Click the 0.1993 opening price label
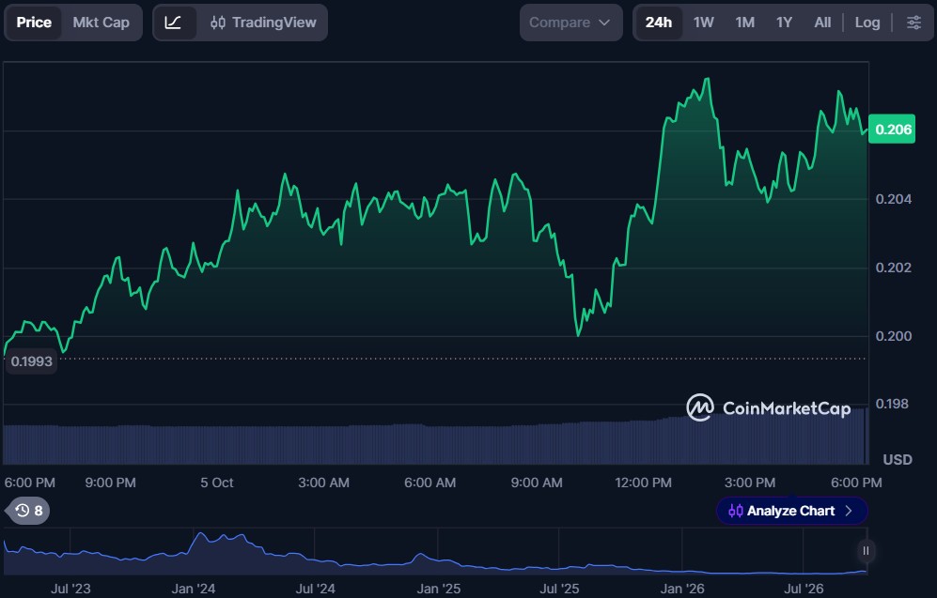937x598 pixels. (x=31, y=361)
